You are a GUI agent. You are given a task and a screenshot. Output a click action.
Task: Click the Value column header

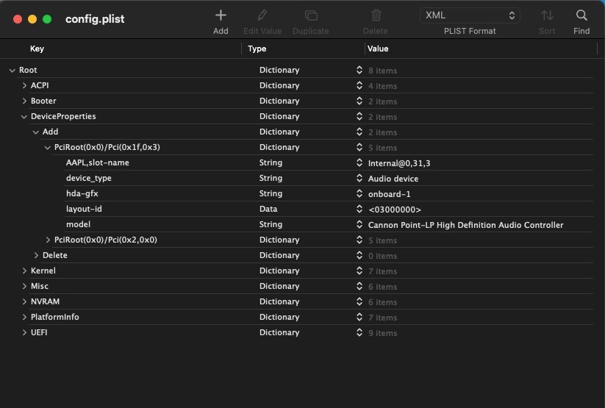pos(378,49)
